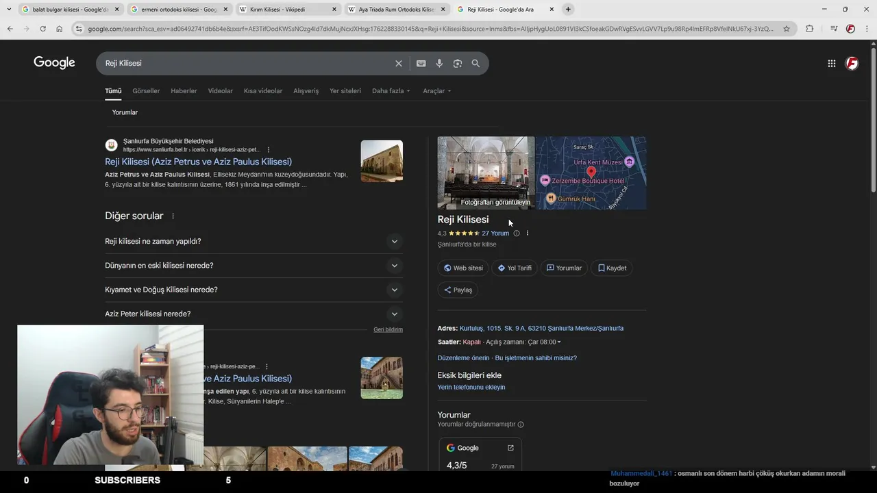
Task: Switch to the Alışveriş tab
Action: tap(306, 91)
